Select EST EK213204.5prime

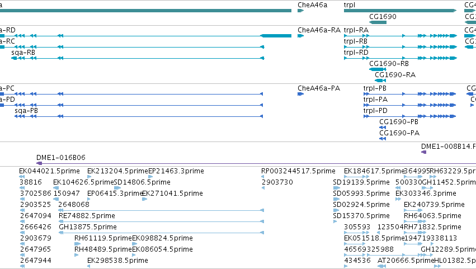[118, 171]
